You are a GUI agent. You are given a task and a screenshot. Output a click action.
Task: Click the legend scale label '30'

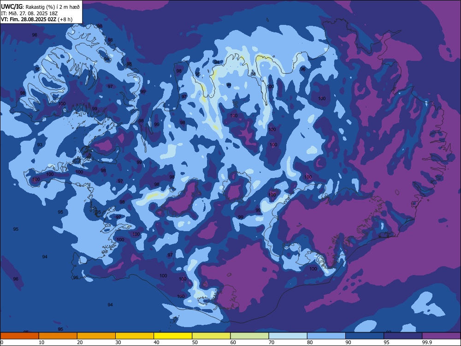pyautogui.click(x=118, y=342)
